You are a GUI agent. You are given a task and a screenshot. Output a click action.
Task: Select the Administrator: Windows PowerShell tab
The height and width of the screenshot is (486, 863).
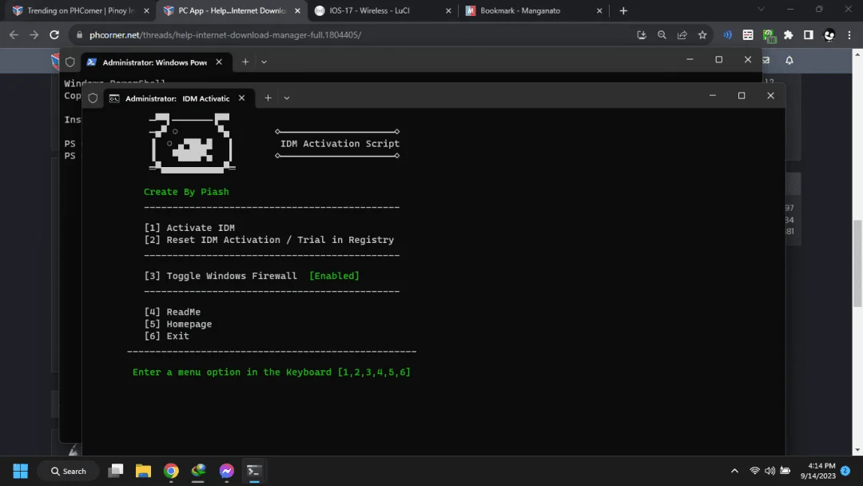[154, 62]
